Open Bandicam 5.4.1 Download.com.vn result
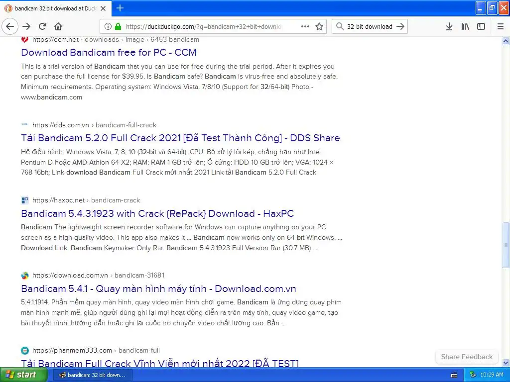The height and width of the screenshot is (382, 510). tap(158, 288)
